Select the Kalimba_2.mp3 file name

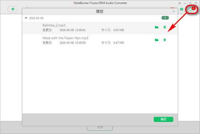tap(54, 25)
